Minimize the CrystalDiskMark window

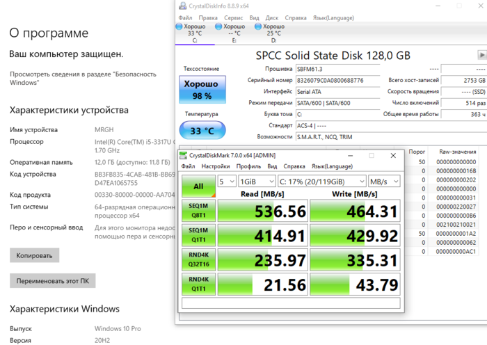[x=350, y=155]
